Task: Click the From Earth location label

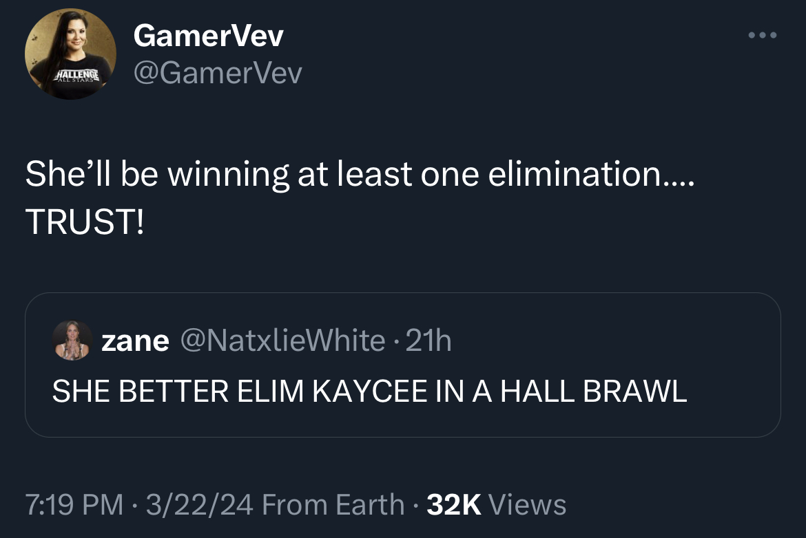Action: tap(333, 504)
